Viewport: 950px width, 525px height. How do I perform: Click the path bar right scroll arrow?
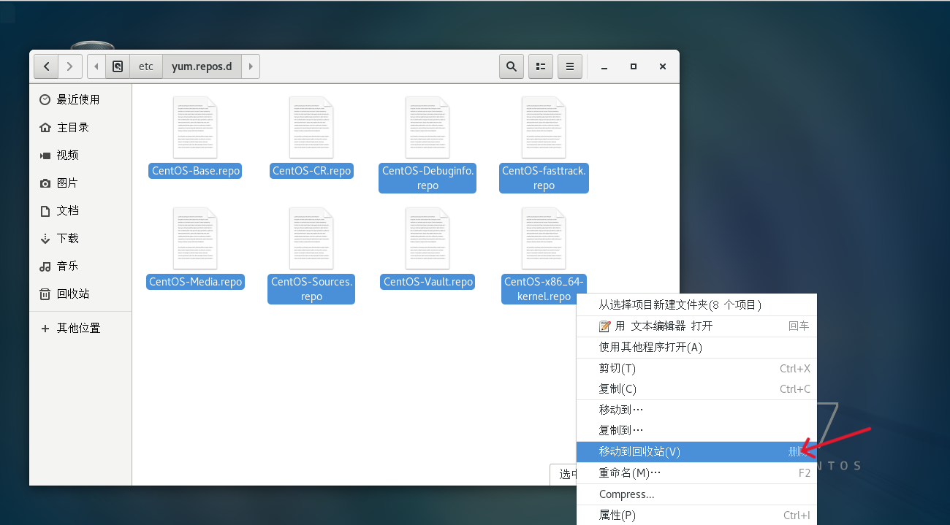click(x=251, y=66)
